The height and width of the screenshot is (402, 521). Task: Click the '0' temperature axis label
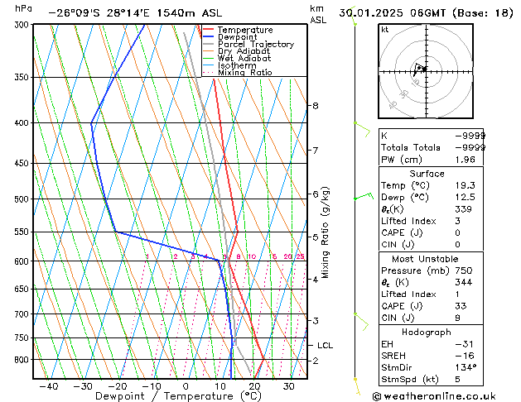[x=186, y=386]
